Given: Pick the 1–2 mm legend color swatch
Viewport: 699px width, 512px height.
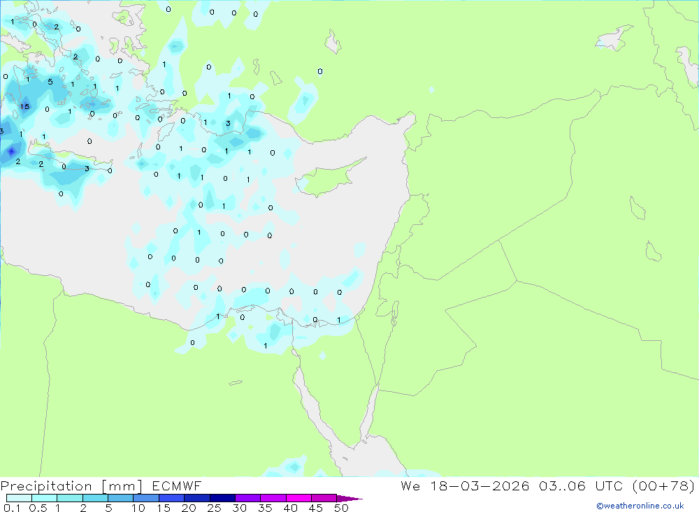Looking at the screenshot, I should (70, 498).
